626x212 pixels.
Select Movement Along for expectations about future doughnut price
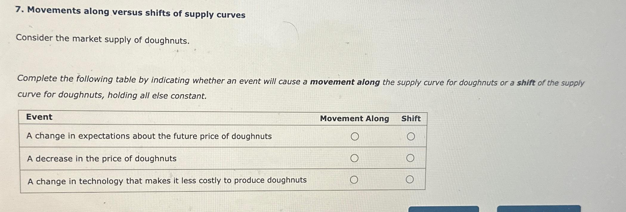click(x=355, y=136)
